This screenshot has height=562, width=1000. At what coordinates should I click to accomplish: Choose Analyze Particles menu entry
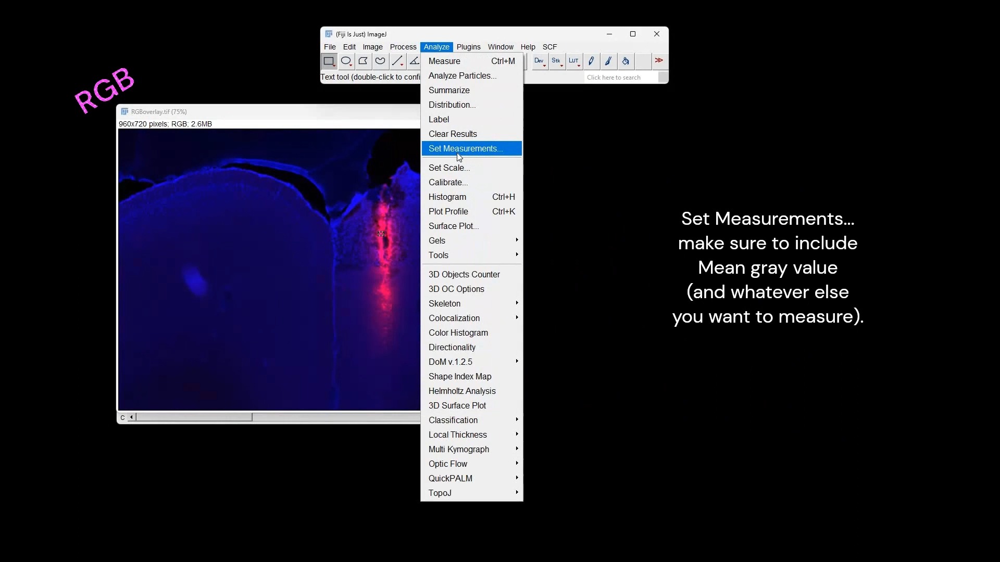coord(462,76)
